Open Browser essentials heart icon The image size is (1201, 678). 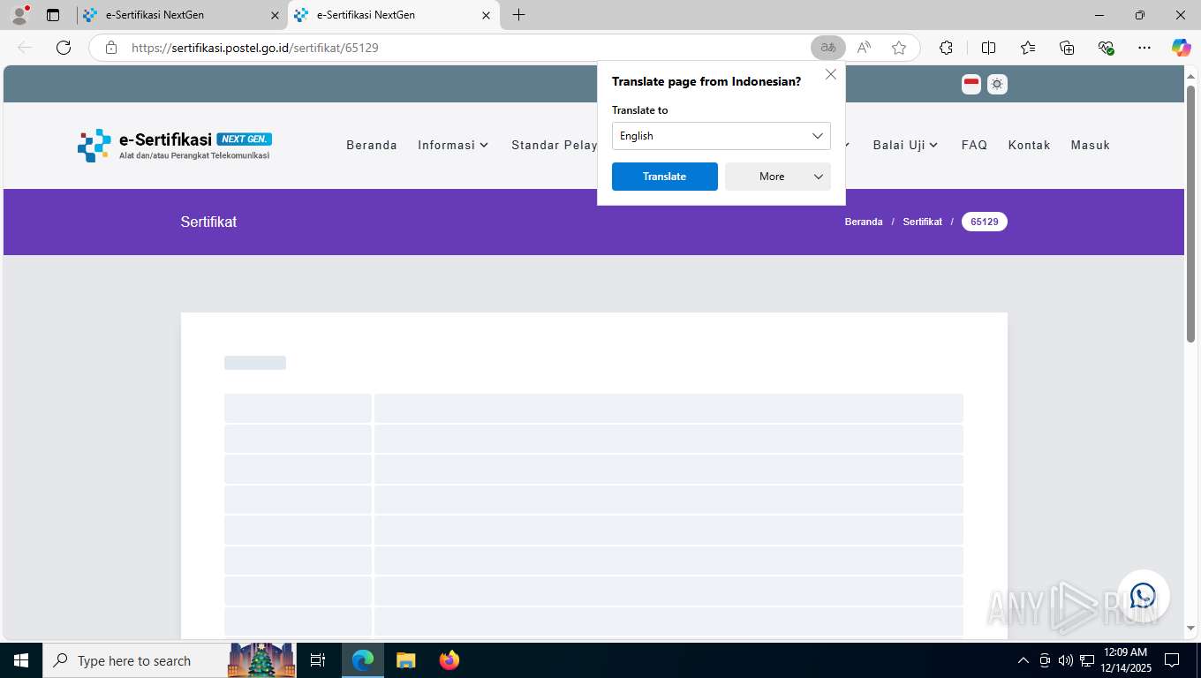click(1106, 48)
